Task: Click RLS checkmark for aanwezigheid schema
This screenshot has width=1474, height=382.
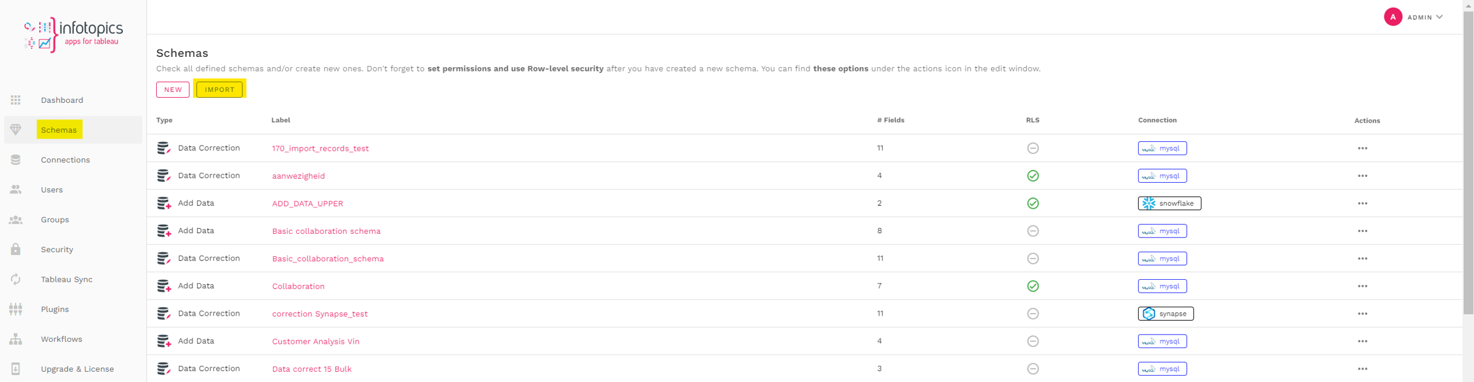Action: click(1033, 176)
